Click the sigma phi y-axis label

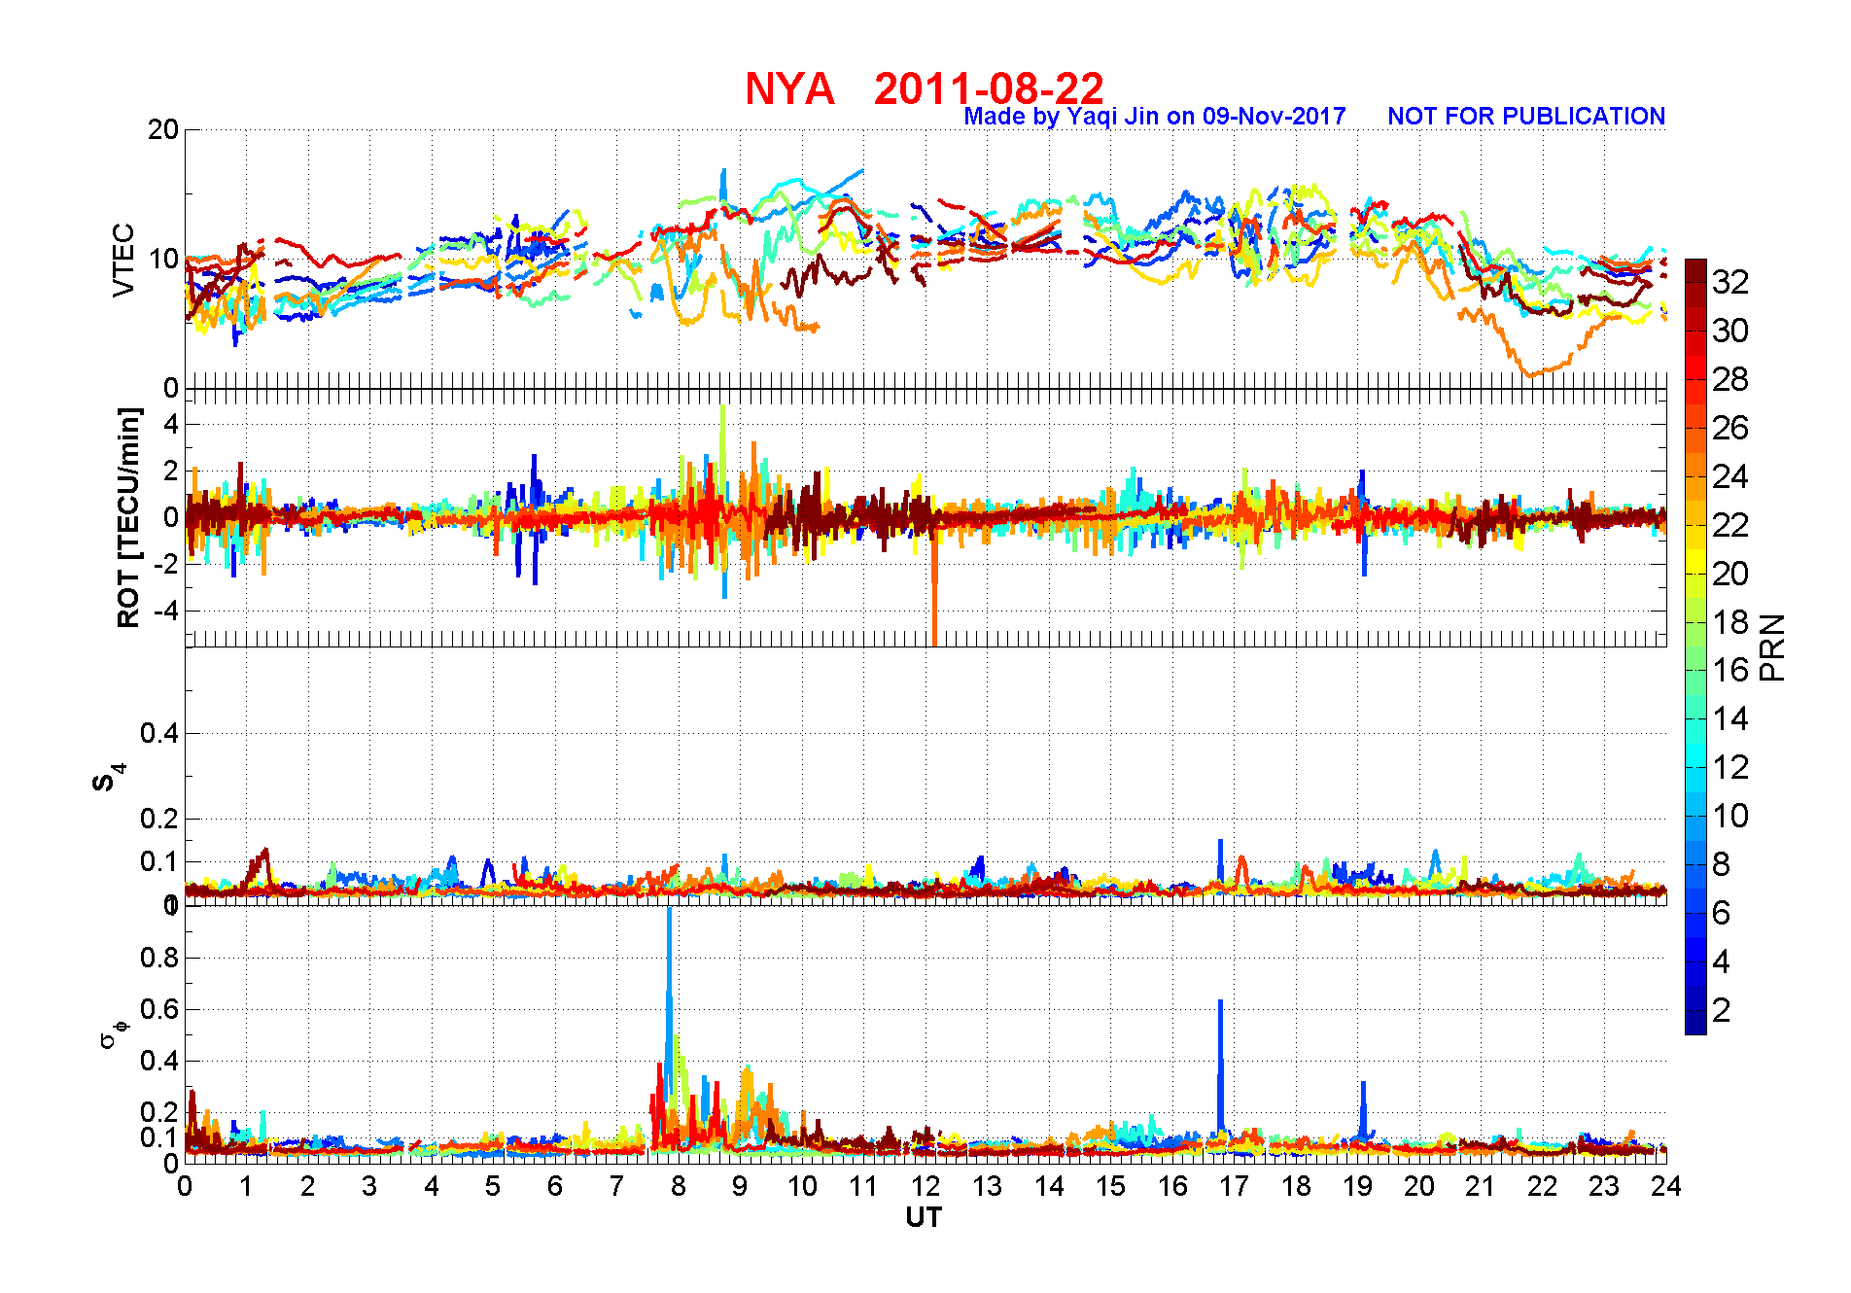pyautogui.click(x=113, y=1032)
